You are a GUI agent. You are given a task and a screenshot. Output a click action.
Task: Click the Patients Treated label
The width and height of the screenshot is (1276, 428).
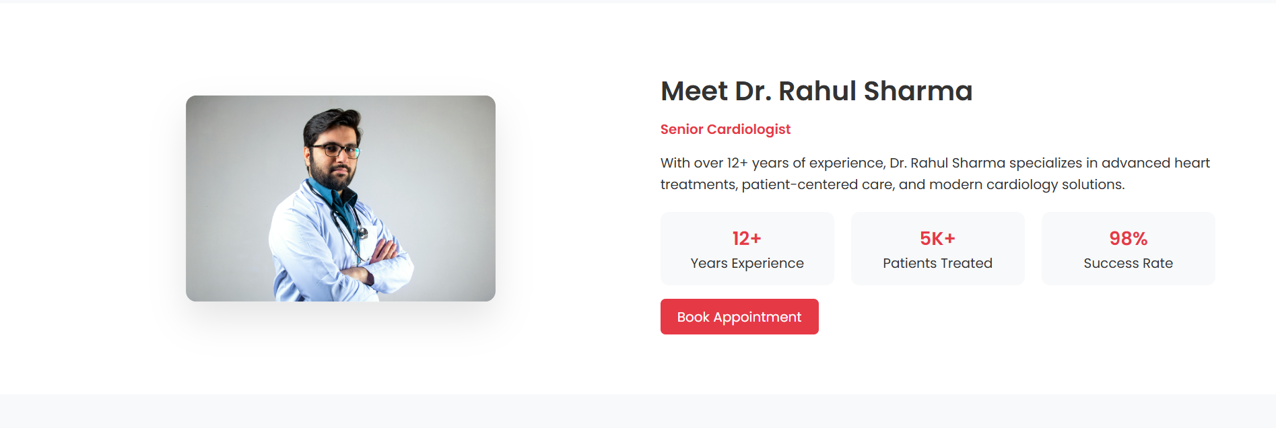938,263
